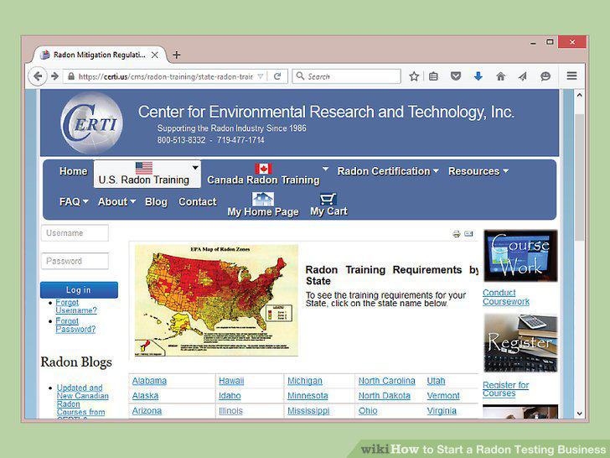Click the chat smiley icon
Viewport: 610px width, 458px height.
pos(545,76)
